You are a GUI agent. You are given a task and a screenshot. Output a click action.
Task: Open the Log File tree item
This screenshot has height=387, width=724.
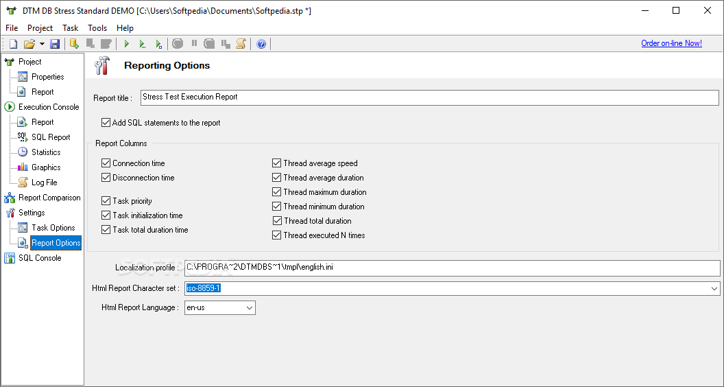coord(45,183)
